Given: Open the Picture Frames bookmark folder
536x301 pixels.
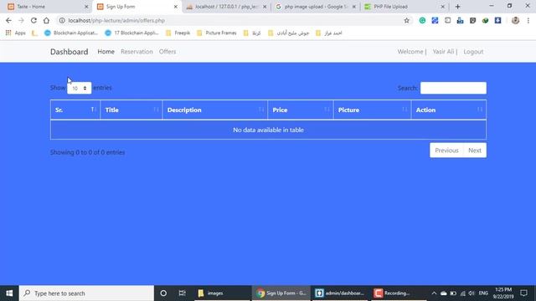Looking at the screenshot, I should 217,33.
